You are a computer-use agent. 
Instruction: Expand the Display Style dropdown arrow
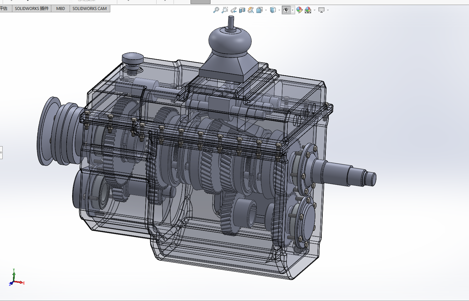coord(279,10)
